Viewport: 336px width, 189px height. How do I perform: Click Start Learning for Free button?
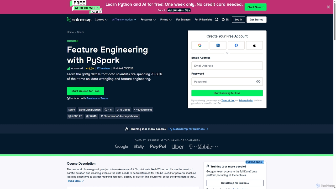coord(227,93)
